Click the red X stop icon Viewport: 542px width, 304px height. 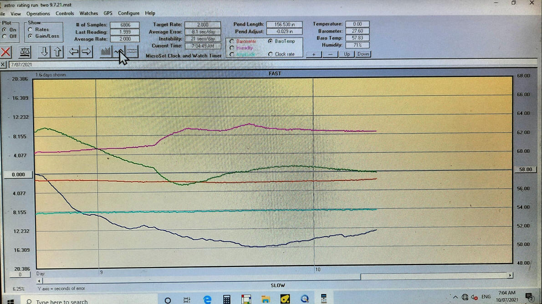[6, 52]
